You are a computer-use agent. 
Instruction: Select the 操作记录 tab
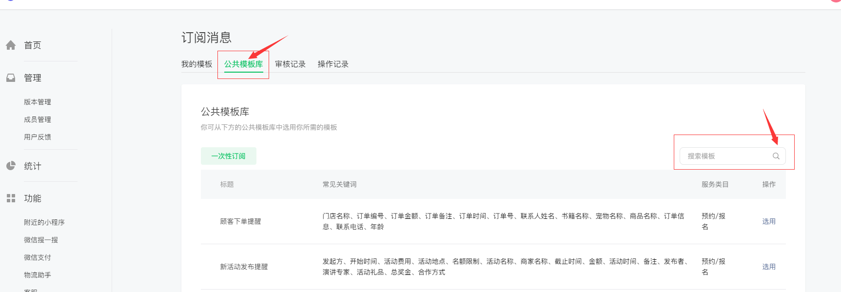333,64
